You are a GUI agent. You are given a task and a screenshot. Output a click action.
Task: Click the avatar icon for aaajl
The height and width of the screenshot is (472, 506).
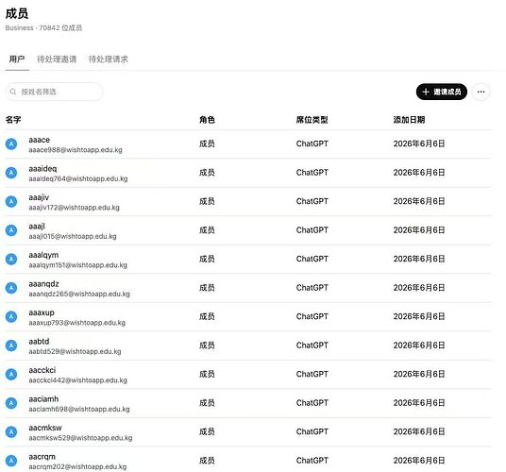[11, 230]
